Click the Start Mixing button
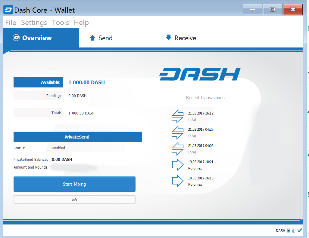Screen dimensions: 309x238 74,184
